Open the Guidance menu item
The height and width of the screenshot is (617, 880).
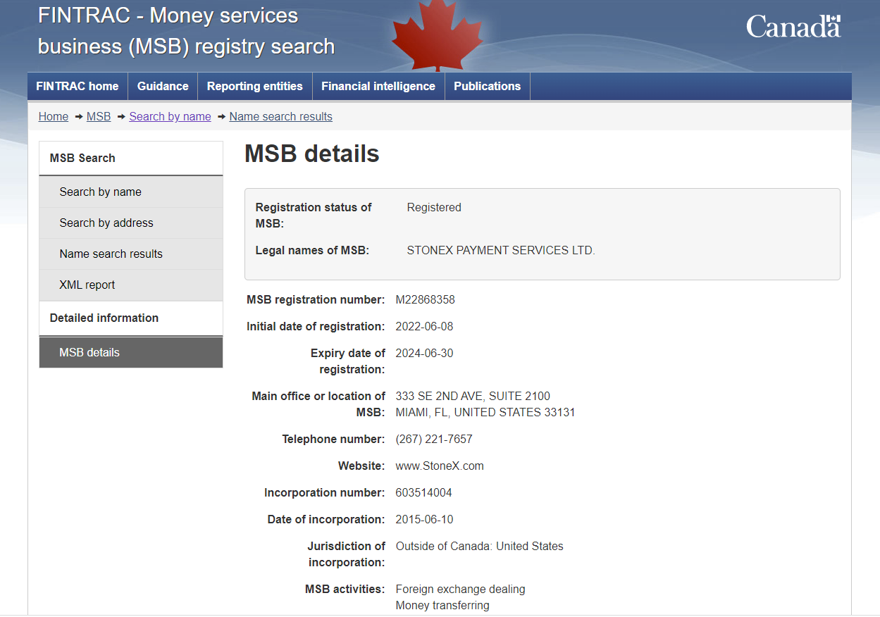[x=163, y=86]
